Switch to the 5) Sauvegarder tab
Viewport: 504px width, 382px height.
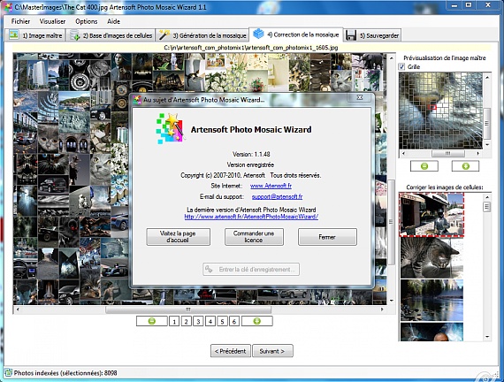coord(373,35)
